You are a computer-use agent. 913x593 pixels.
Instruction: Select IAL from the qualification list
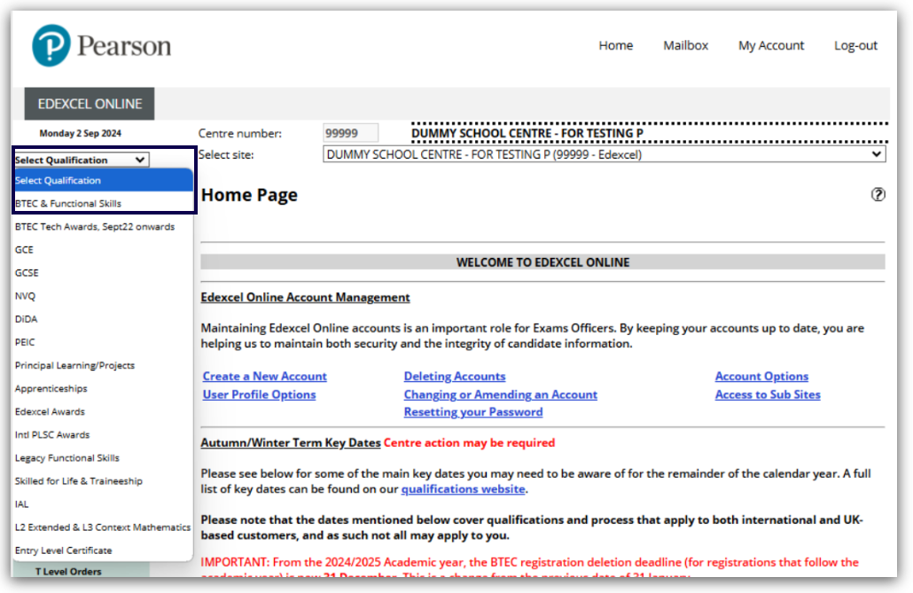[104, 503]
